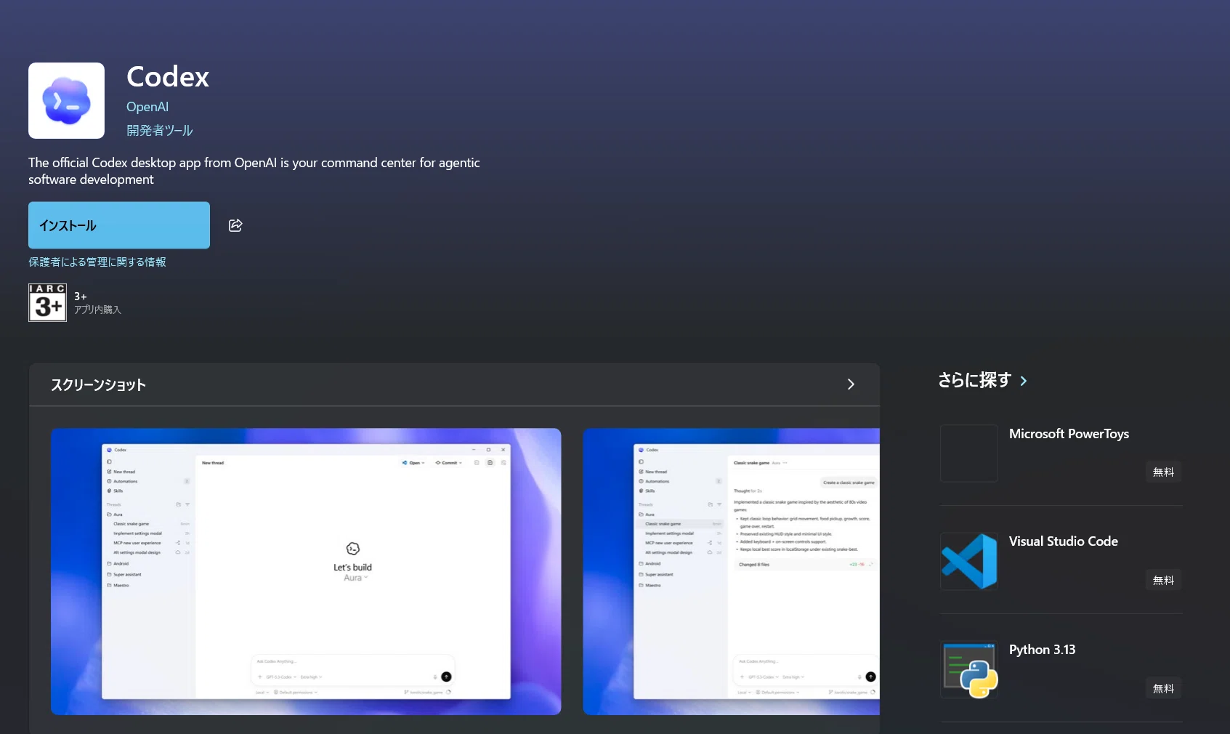Click the アプリ内購入 rating text

click(x=97, y=310)
